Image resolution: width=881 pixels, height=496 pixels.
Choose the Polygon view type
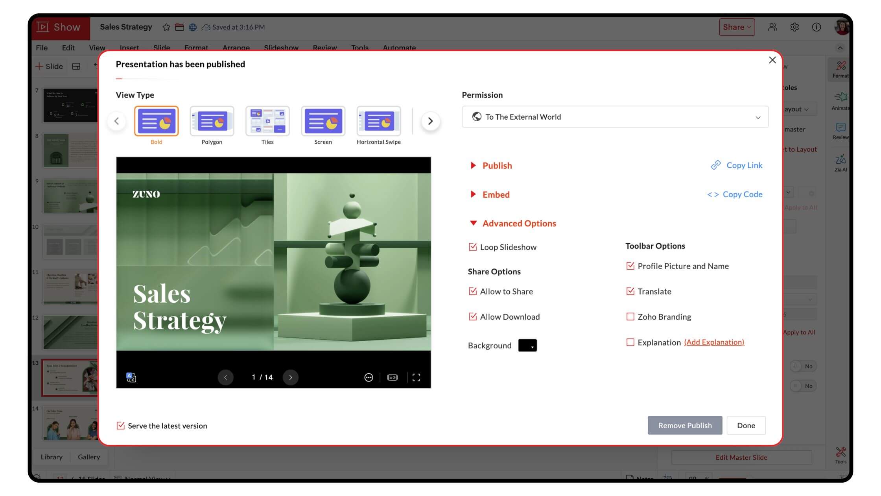(x=212, y=121)
